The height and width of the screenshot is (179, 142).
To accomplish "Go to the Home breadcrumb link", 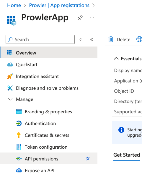I will (14, 5).
